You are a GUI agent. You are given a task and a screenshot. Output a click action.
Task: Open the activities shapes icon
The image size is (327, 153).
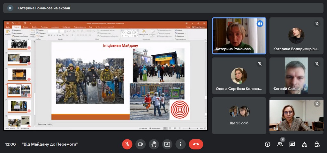click(x=305, y=144)
